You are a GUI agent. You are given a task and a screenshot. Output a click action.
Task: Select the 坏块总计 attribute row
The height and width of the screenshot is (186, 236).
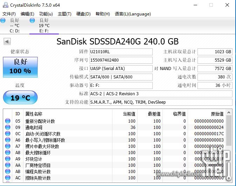coord(115,159)
